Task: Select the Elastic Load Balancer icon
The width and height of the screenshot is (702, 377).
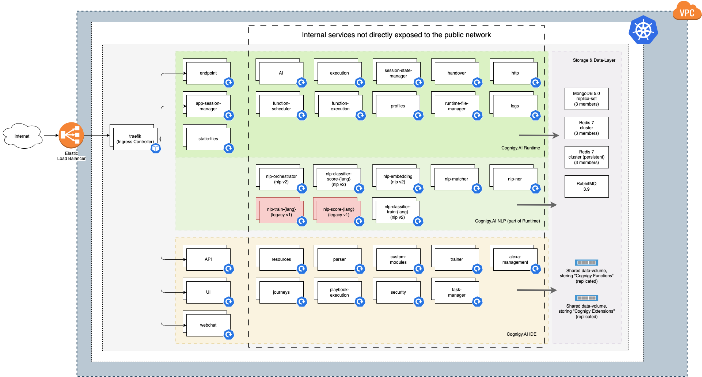Action: coord(71,135)
